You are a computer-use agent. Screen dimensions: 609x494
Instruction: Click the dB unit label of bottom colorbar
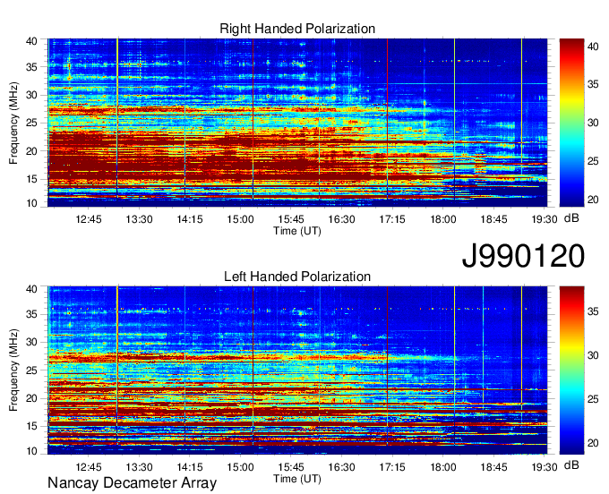(571, 464)
